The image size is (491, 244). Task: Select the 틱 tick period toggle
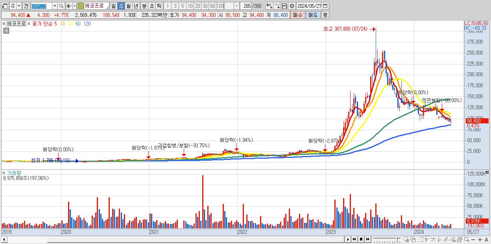click(x=159, y=6)
